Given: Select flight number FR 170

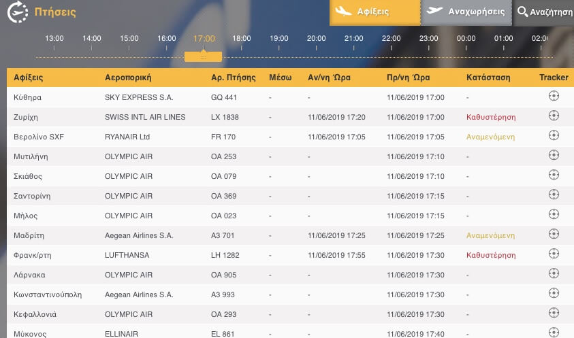Looking at the screenshot, I should point(223,137).
